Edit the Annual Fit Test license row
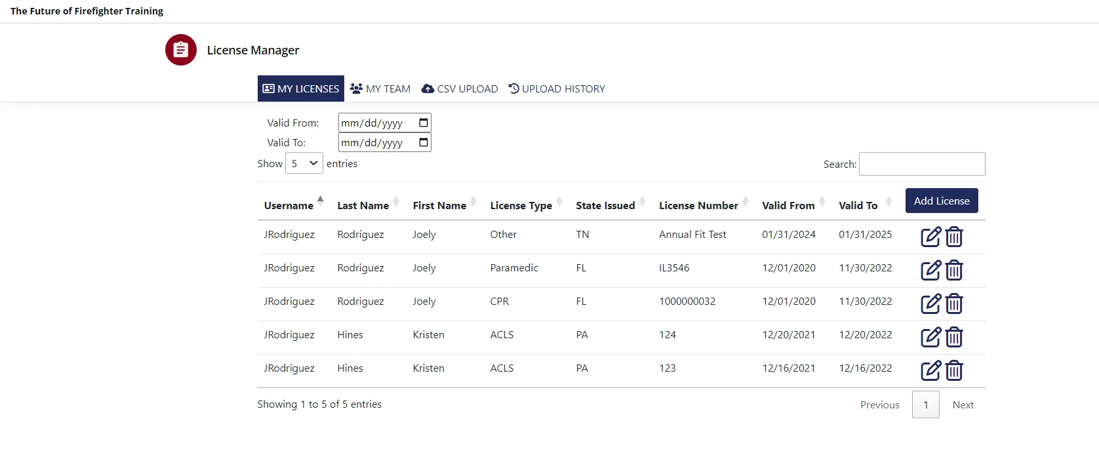 click(930, 237)
